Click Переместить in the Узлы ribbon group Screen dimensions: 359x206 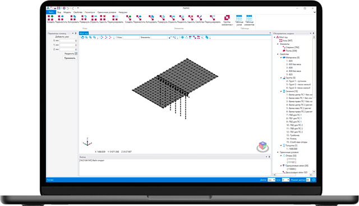tap(61, 19)
